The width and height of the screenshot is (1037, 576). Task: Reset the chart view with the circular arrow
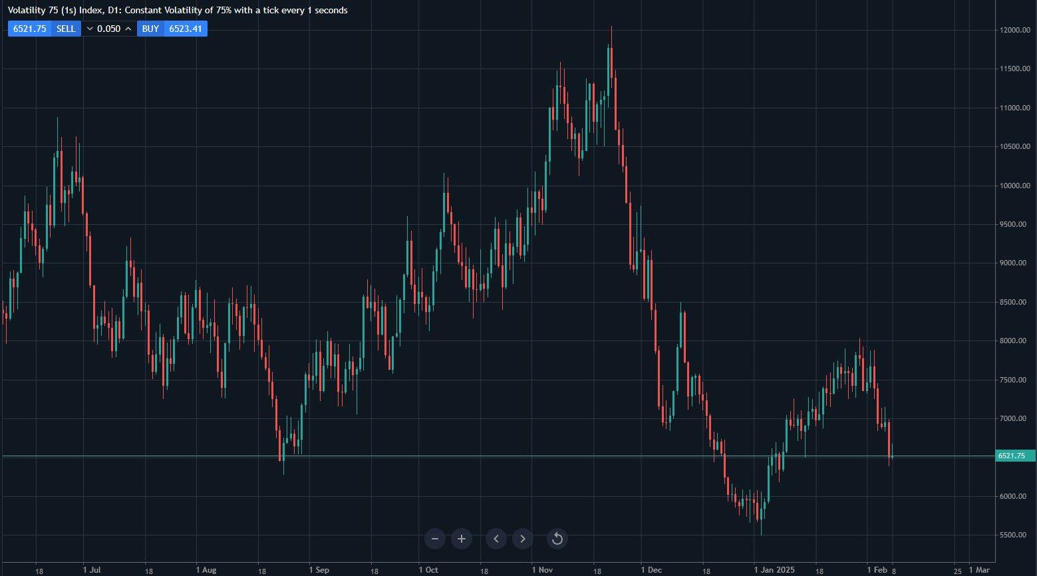pos(557,539)
